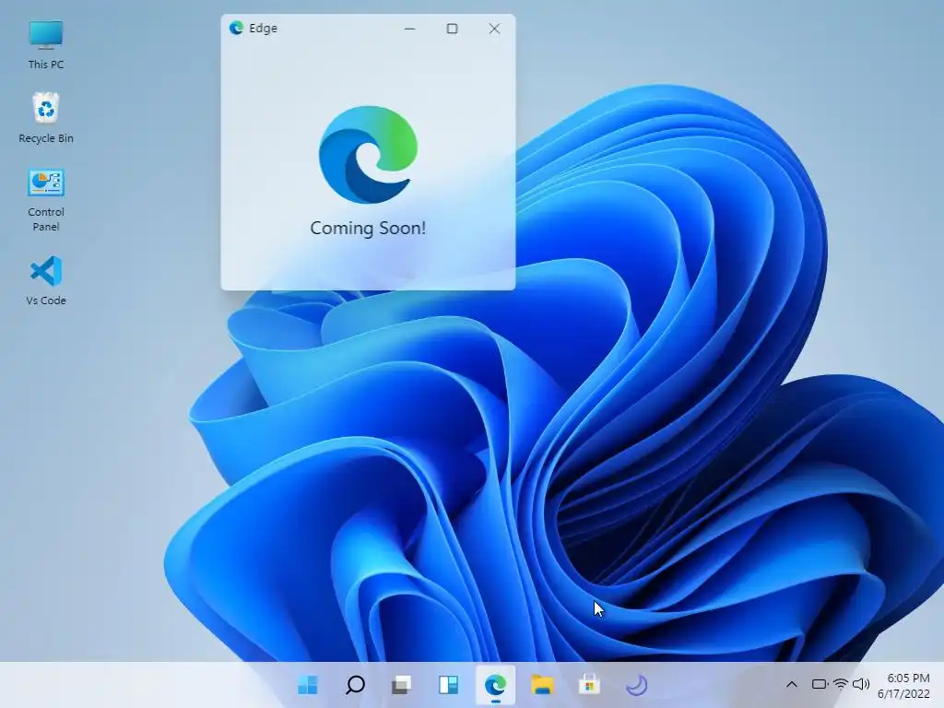Select the Recycle Bin desktop icon

(46, 117)
